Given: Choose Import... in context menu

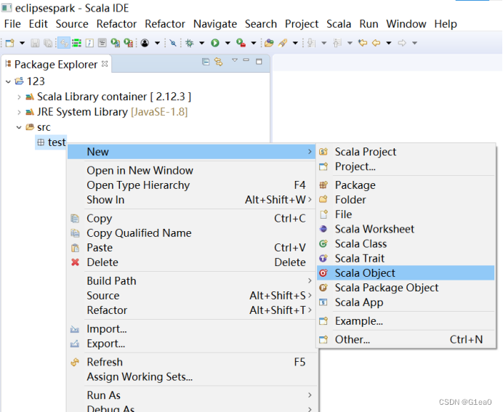Looking at the screenshot, I should (192, 329).
